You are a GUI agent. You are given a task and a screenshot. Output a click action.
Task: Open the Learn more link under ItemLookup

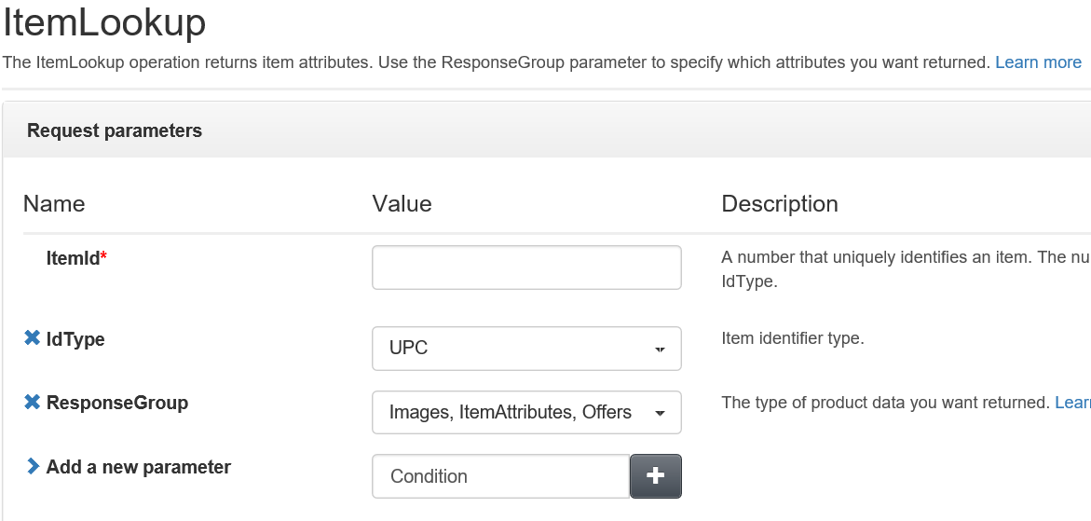pos(1038,62)
